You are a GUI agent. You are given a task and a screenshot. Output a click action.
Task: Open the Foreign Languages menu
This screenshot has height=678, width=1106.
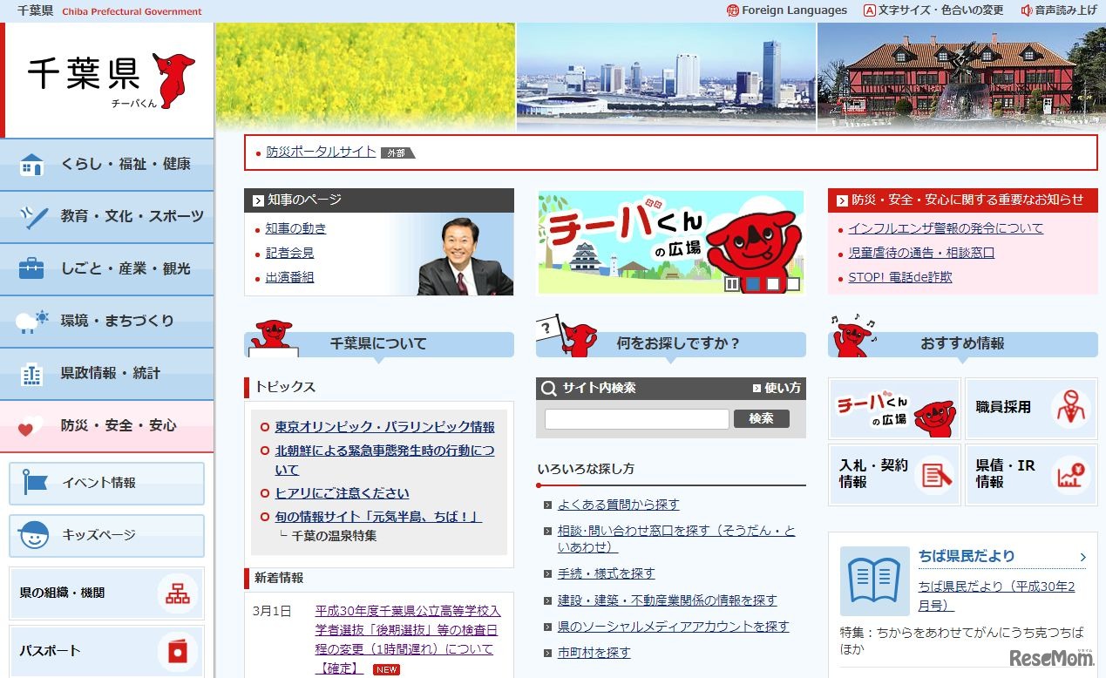click(787, 10)
